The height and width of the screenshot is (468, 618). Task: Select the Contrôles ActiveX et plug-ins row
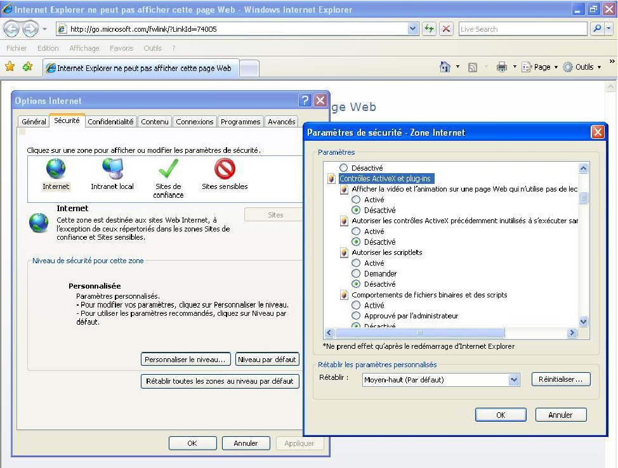click(x=385, y=178)
